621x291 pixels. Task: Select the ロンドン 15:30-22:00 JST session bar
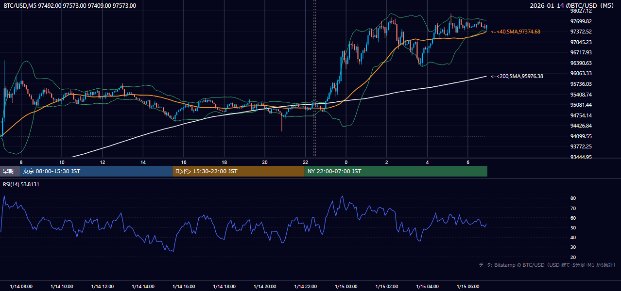[x=238, y=171]
